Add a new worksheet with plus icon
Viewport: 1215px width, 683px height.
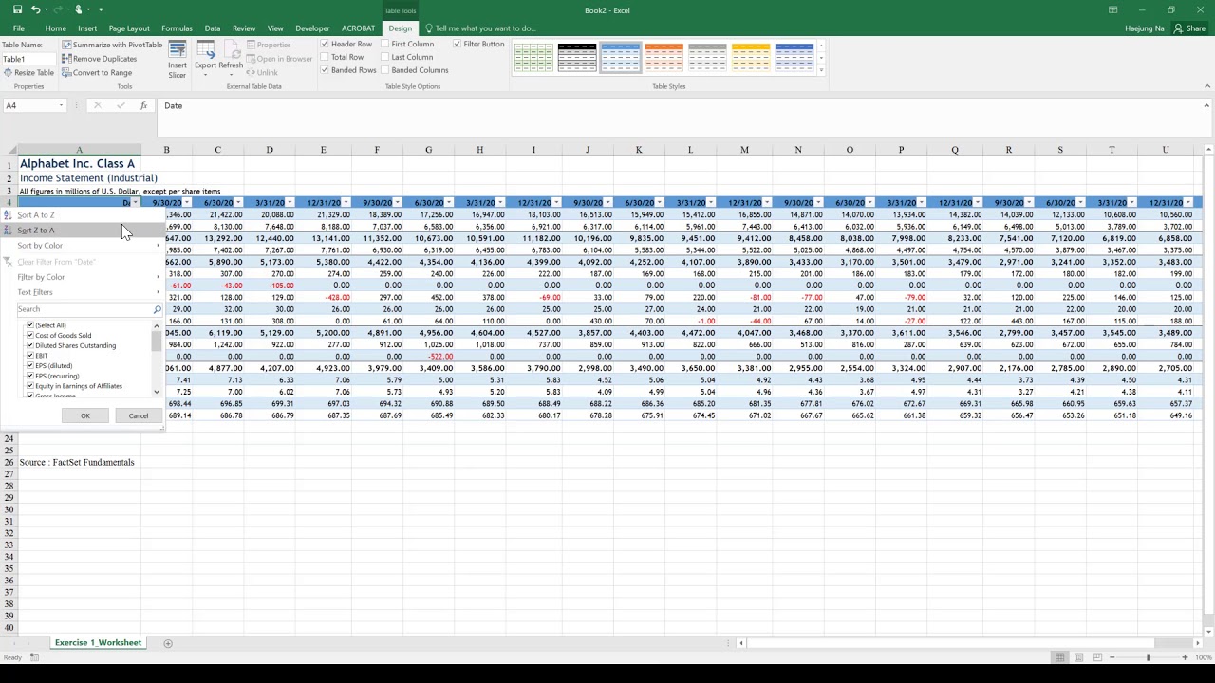click(168, 643)
